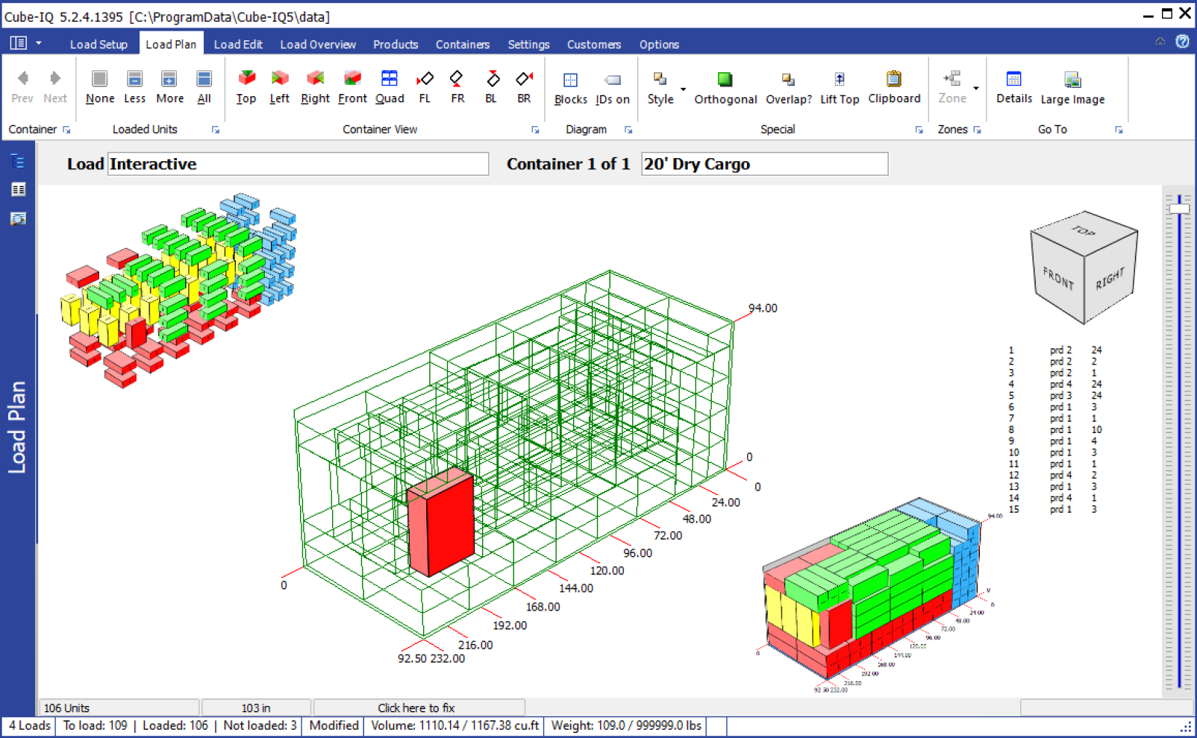Screen dimensions: 1197x738
Task: Copy the diagram with the Clipboard icon
Action: coord(893,86)
